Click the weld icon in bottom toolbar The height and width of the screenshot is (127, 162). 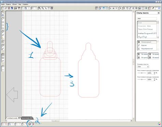[x=30, y=124]
